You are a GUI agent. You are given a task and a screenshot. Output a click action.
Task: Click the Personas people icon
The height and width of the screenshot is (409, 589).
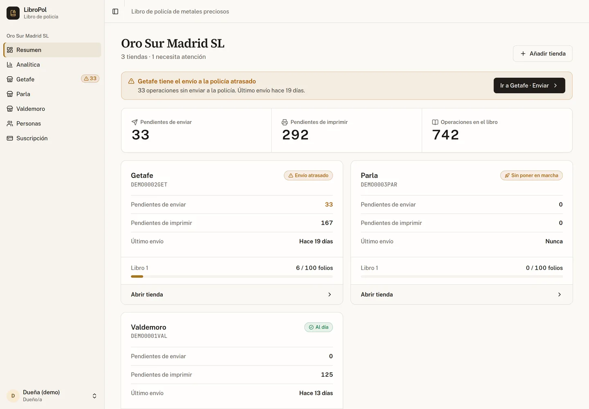click(10, 124)
